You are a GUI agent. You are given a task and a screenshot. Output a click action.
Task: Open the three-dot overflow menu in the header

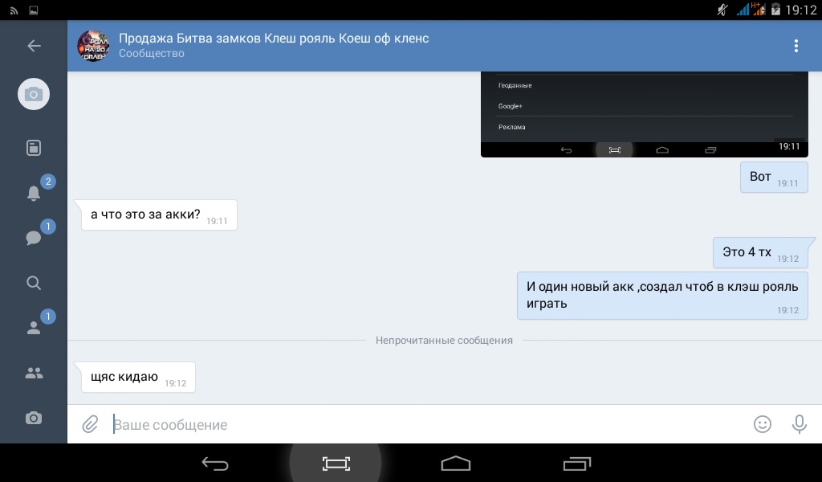pyautogui.click(x=796, y=46)
